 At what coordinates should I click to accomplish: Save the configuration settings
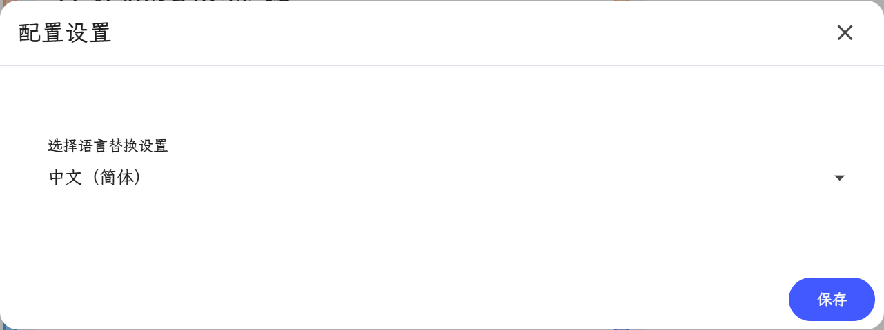[x=832, y=299]
